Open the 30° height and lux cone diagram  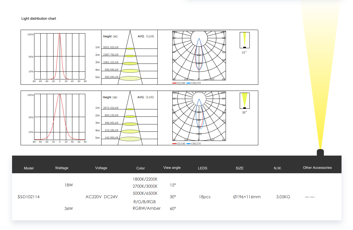click(x=129, y=118)
